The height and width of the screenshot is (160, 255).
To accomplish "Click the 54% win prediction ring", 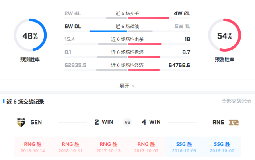I will click(x=224, y=36).
